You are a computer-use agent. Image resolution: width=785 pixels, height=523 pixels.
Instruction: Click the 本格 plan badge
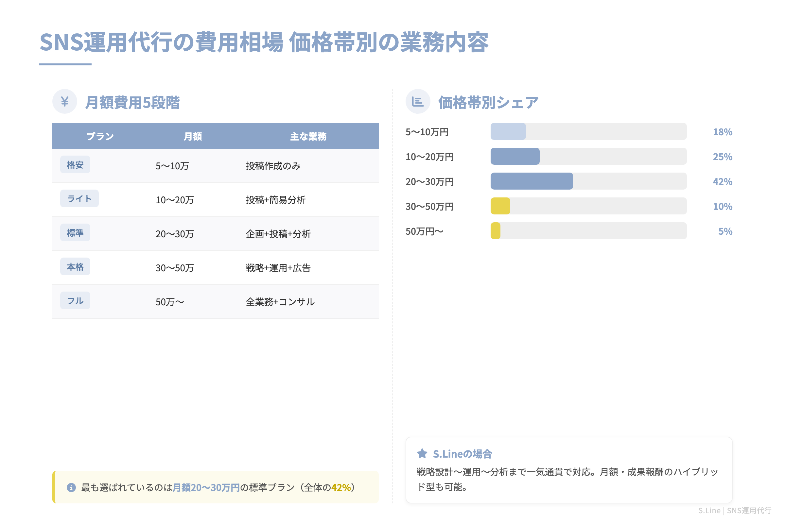pyautogui.click(x=75, y=266)
